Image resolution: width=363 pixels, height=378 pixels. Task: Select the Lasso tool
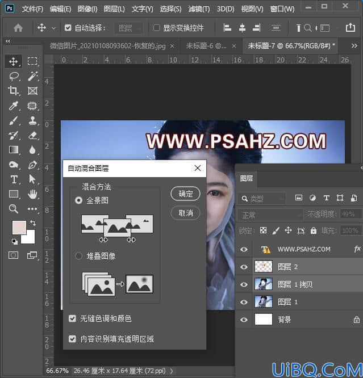point(14,76)
